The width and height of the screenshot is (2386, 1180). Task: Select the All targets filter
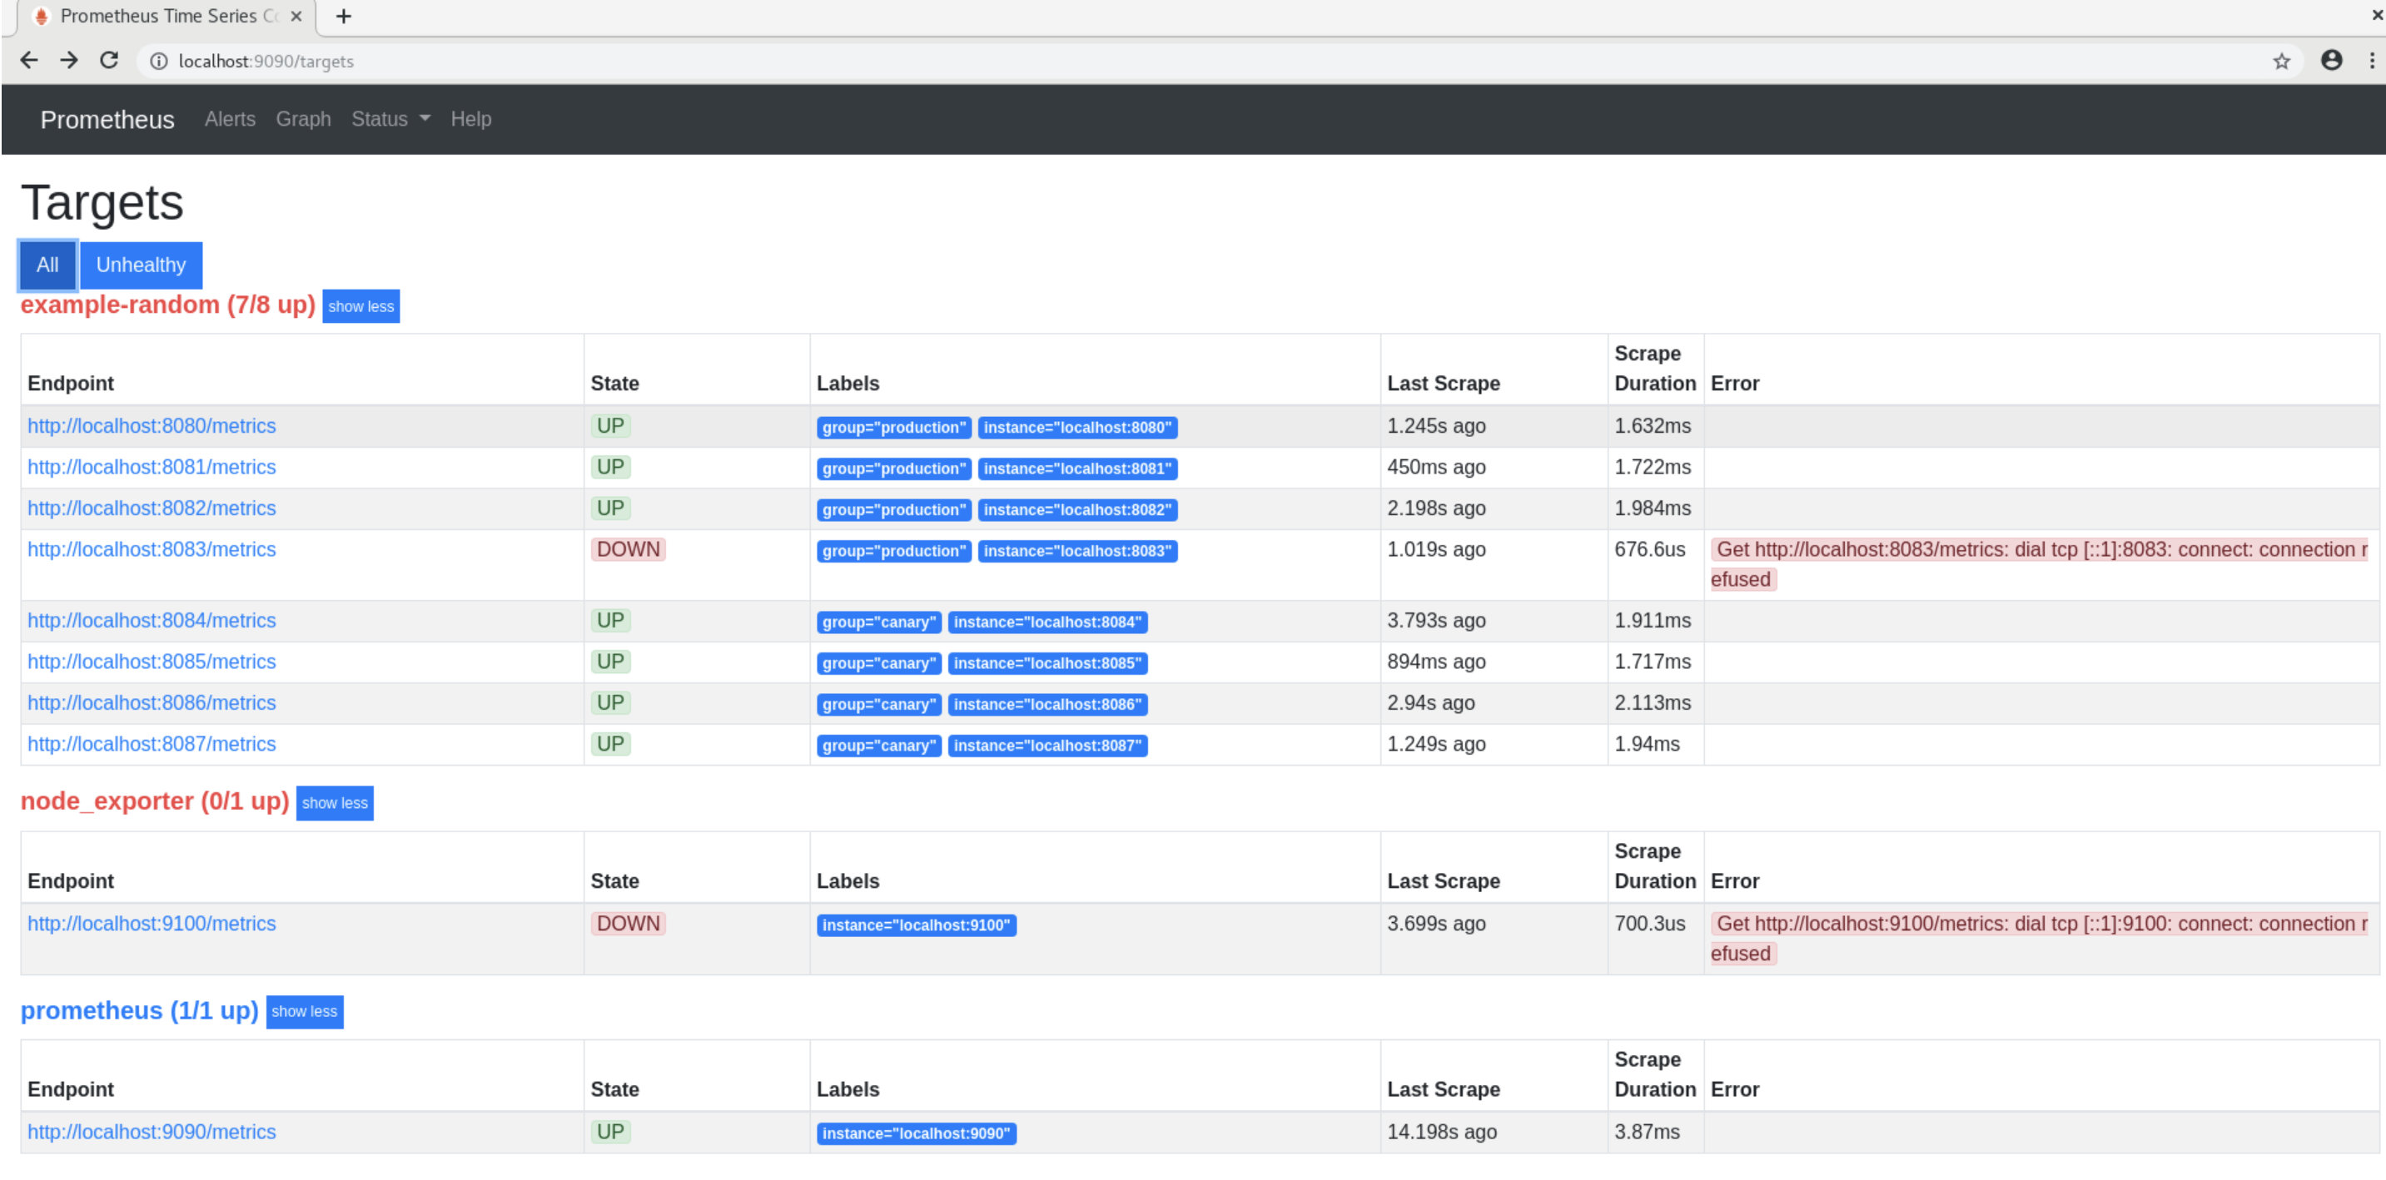pyautogui.click(x=47, y=265)
